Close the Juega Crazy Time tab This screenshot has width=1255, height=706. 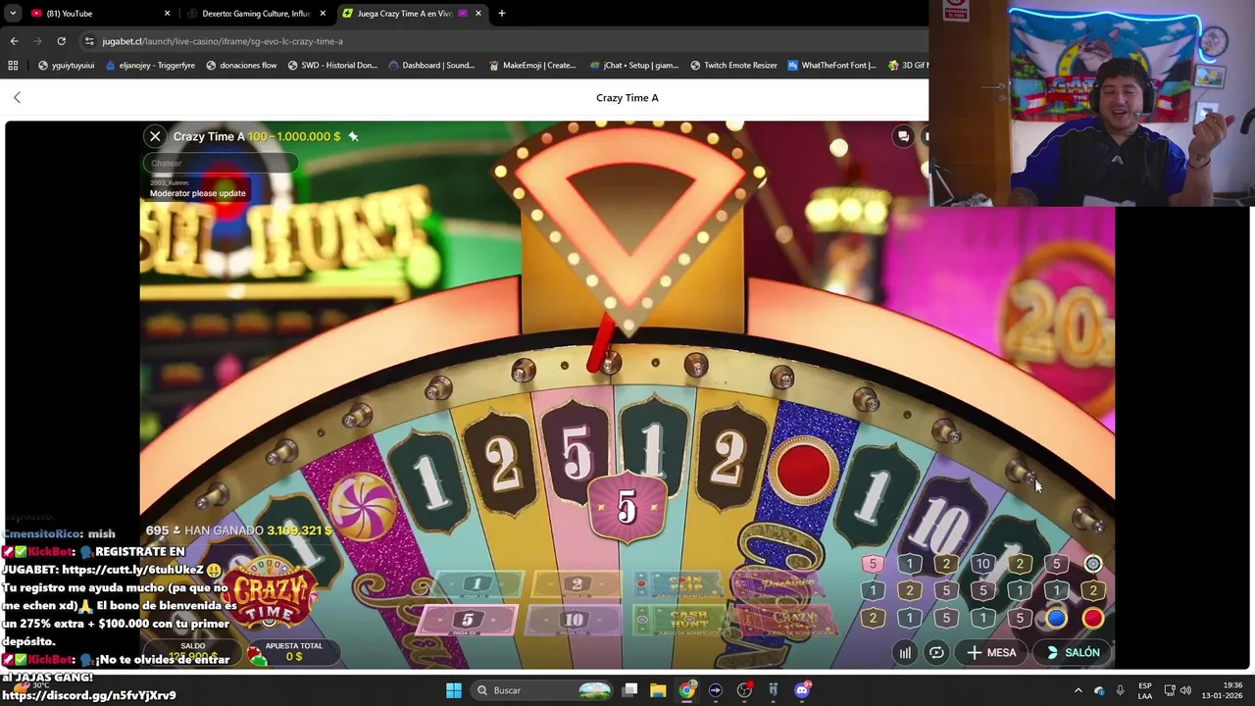[x=478, y=14]
